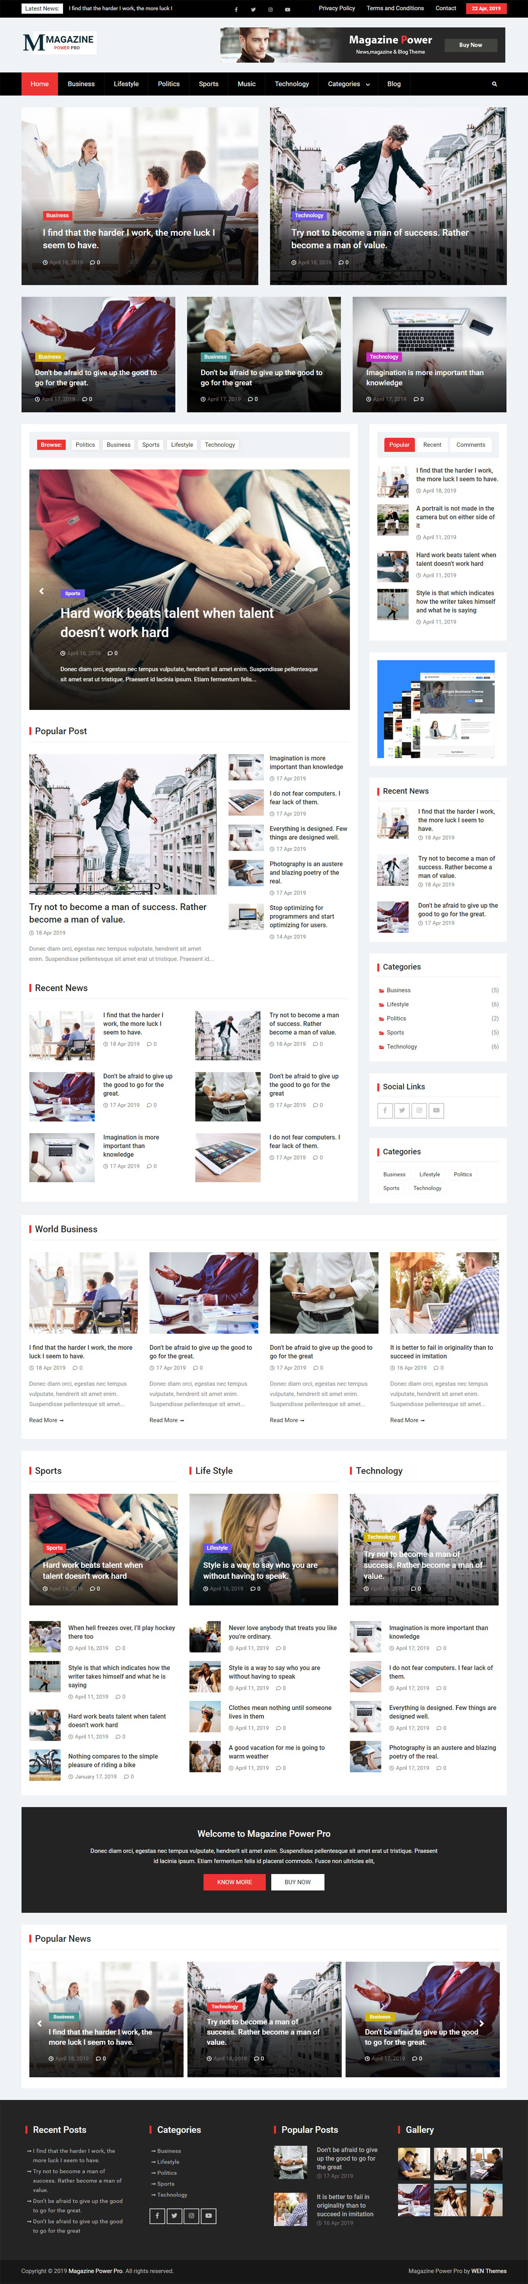The width and height of the screenshot is (528, 2284).
Task: Switch to the Comments tab in sidebar
Action: click(x=470, y=445)
